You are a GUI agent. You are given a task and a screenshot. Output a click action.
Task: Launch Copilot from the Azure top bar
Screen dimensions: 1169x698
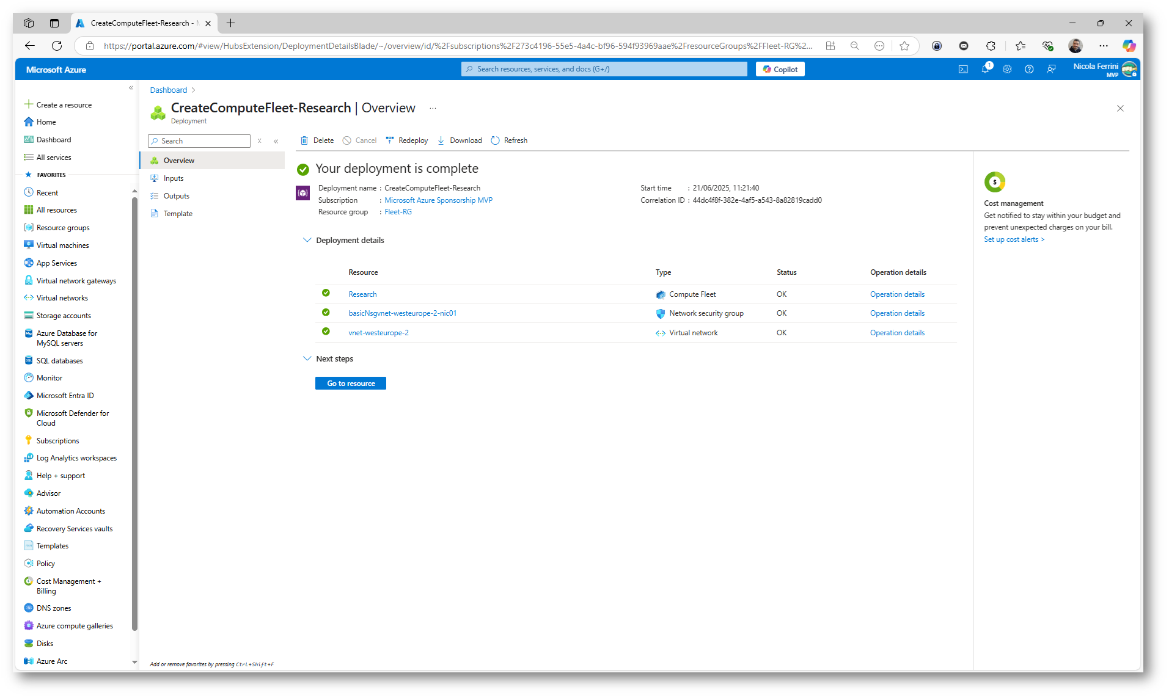[780, 69]
